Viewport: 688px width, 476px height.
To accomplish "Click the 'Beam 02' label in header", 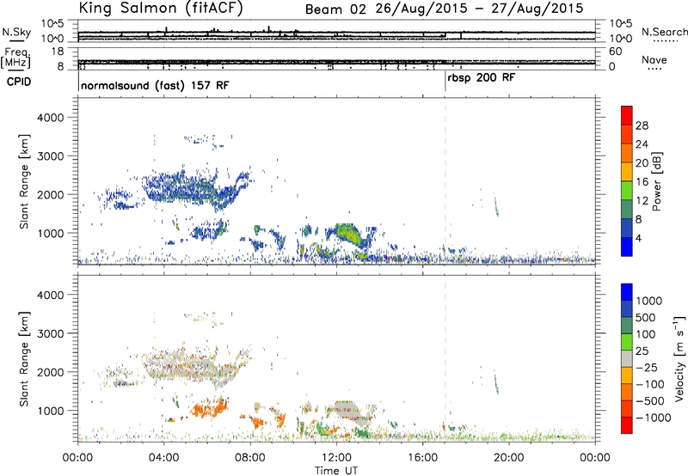I will (335, 9).
